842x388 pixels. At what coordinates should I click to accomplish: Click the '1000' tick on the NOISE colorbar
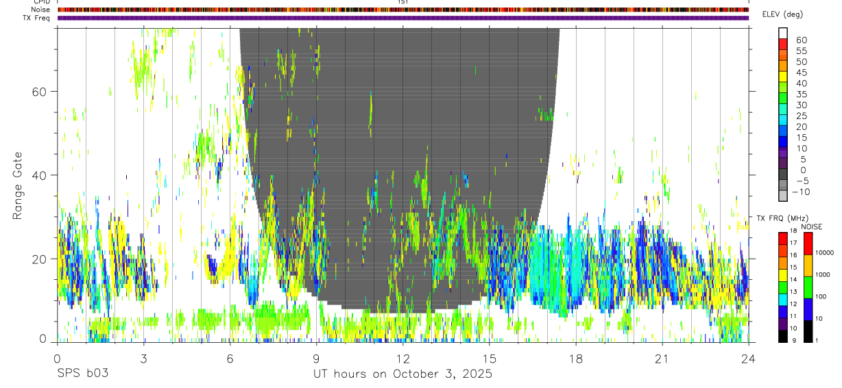823,274
